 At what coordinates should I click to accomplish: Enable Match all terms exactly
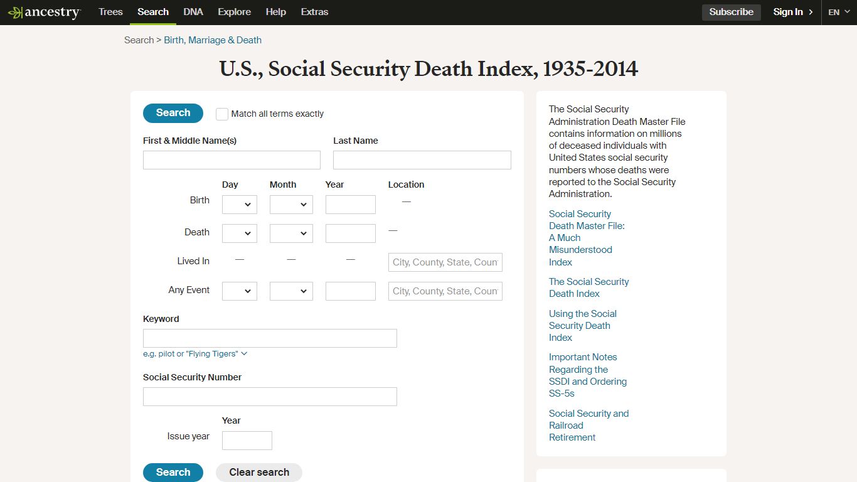click(222, 114)
